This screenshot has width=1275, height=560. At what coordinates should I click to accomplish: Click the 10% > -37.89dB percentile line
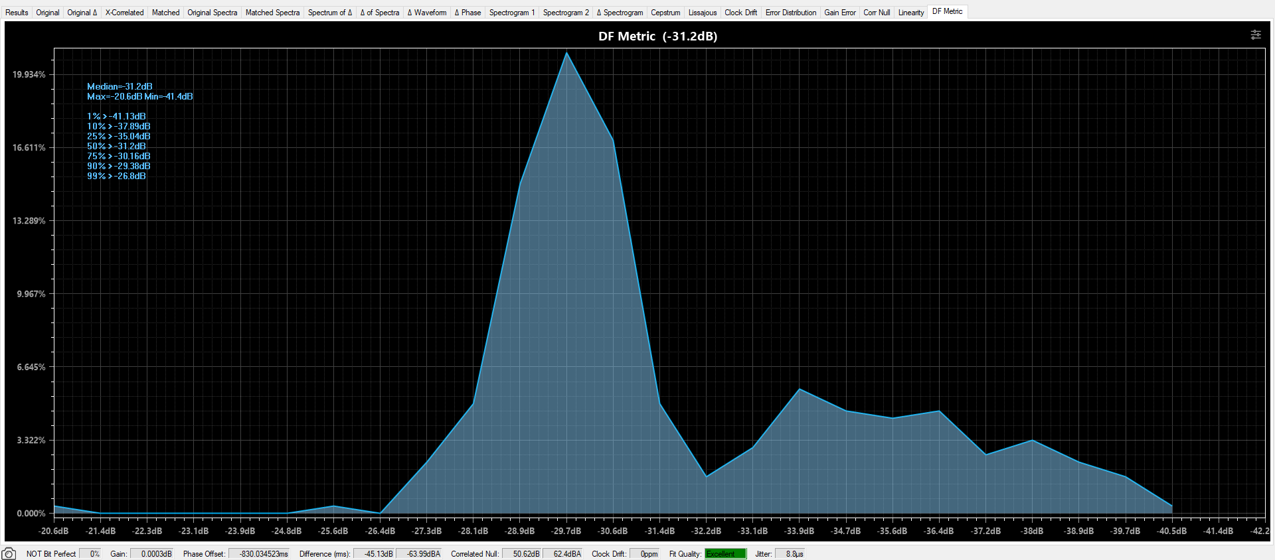(119, 126)
